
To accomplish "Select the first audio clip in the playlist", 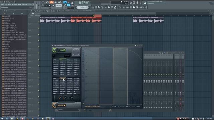I will coord(56,20).
